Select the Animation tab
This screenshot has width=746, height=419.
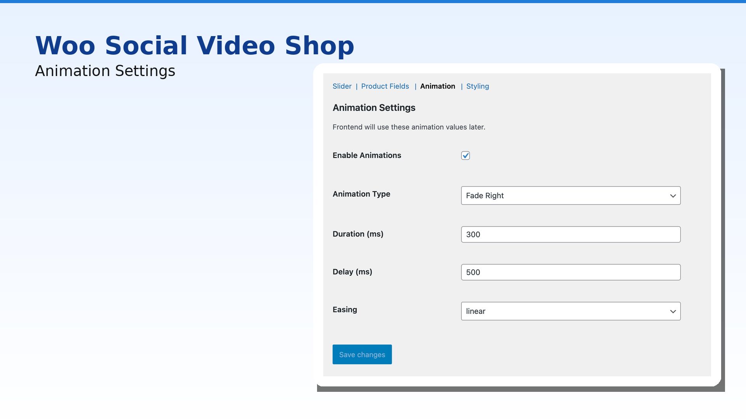tap(437, 86)
